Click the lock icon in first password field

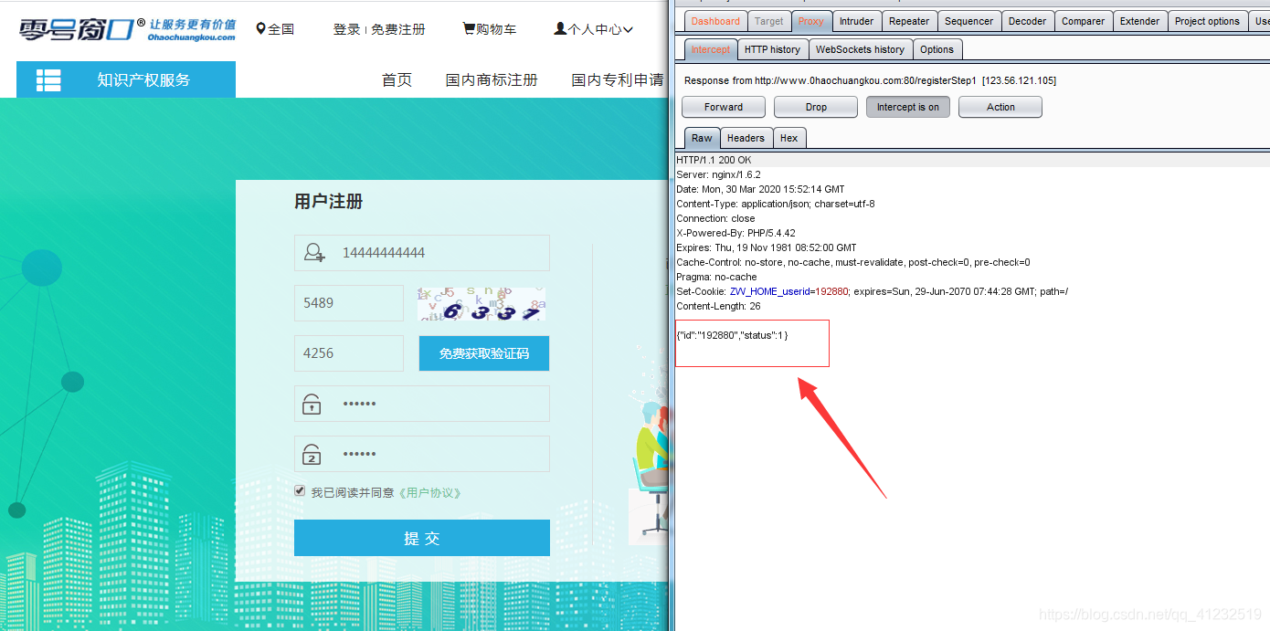click(x=312, y=404)
